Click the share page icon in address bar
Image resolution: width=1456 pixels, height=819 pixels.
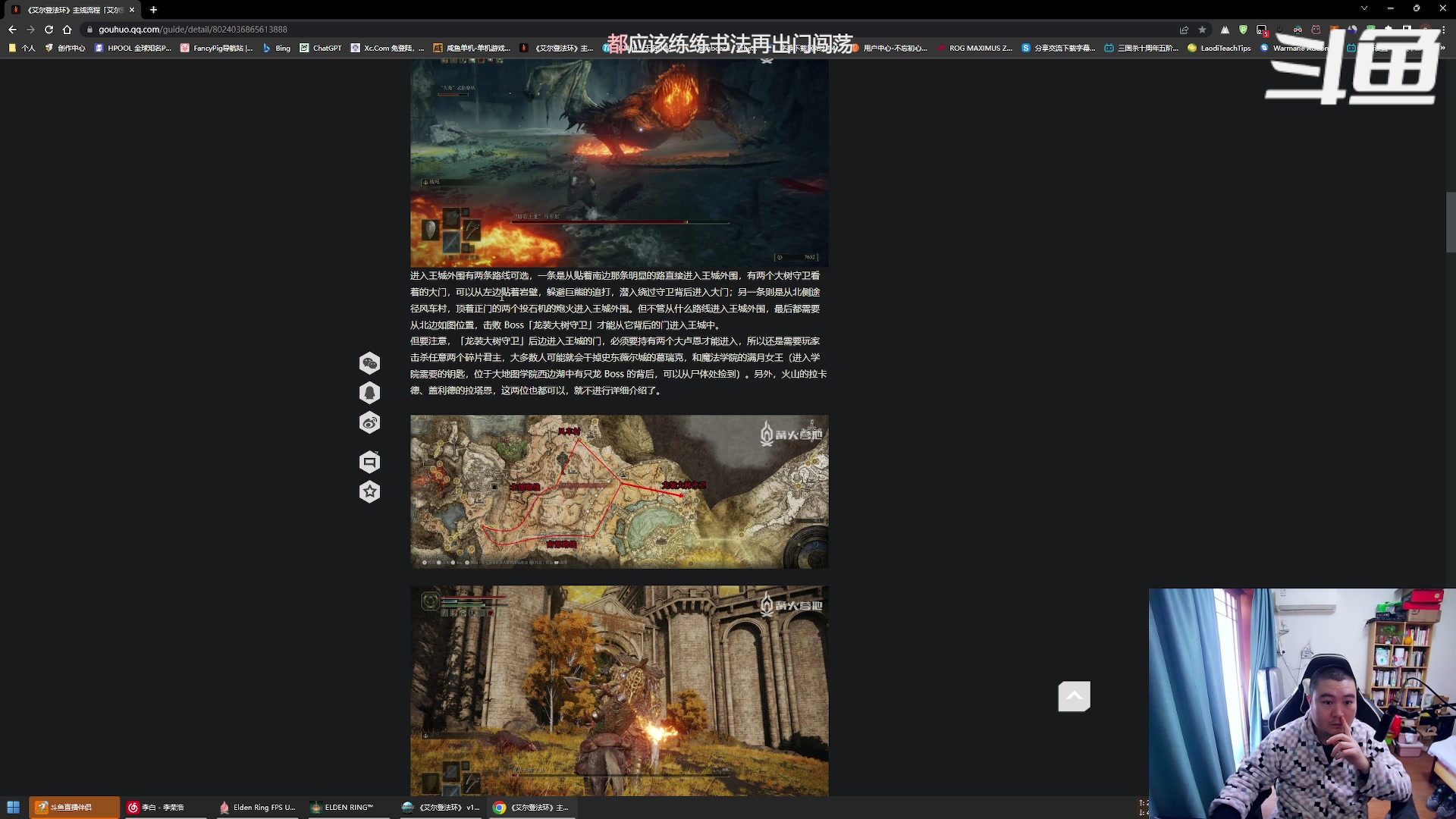[x=1184, y=30]
